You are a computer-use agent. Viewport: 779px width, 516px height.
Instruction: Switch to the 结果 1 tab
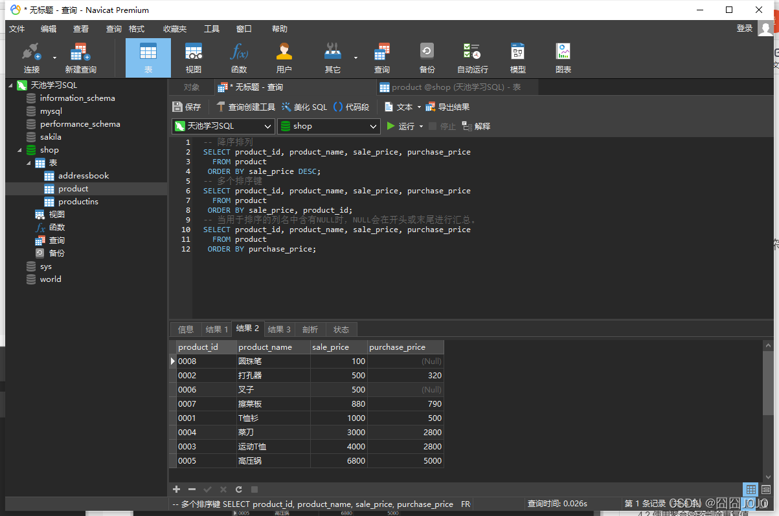[x=216, y=329]
